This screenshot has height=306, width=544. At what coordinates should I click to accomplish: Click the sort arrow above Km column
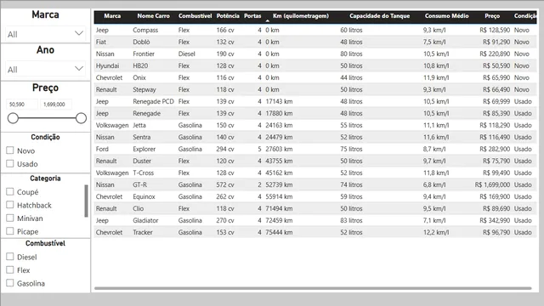[267, 20]
